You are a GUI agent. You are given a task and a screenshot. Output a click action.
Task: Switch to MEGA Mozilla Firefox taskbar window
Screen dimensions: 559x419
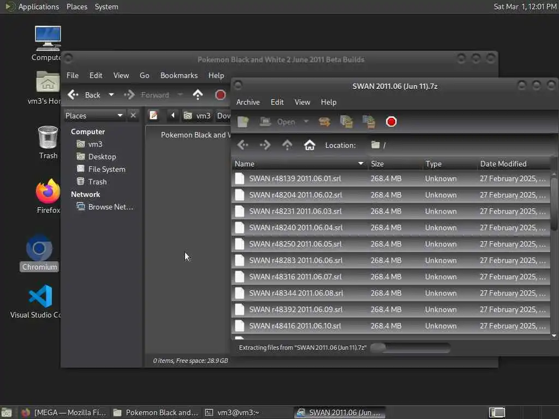tap(65, 412)
